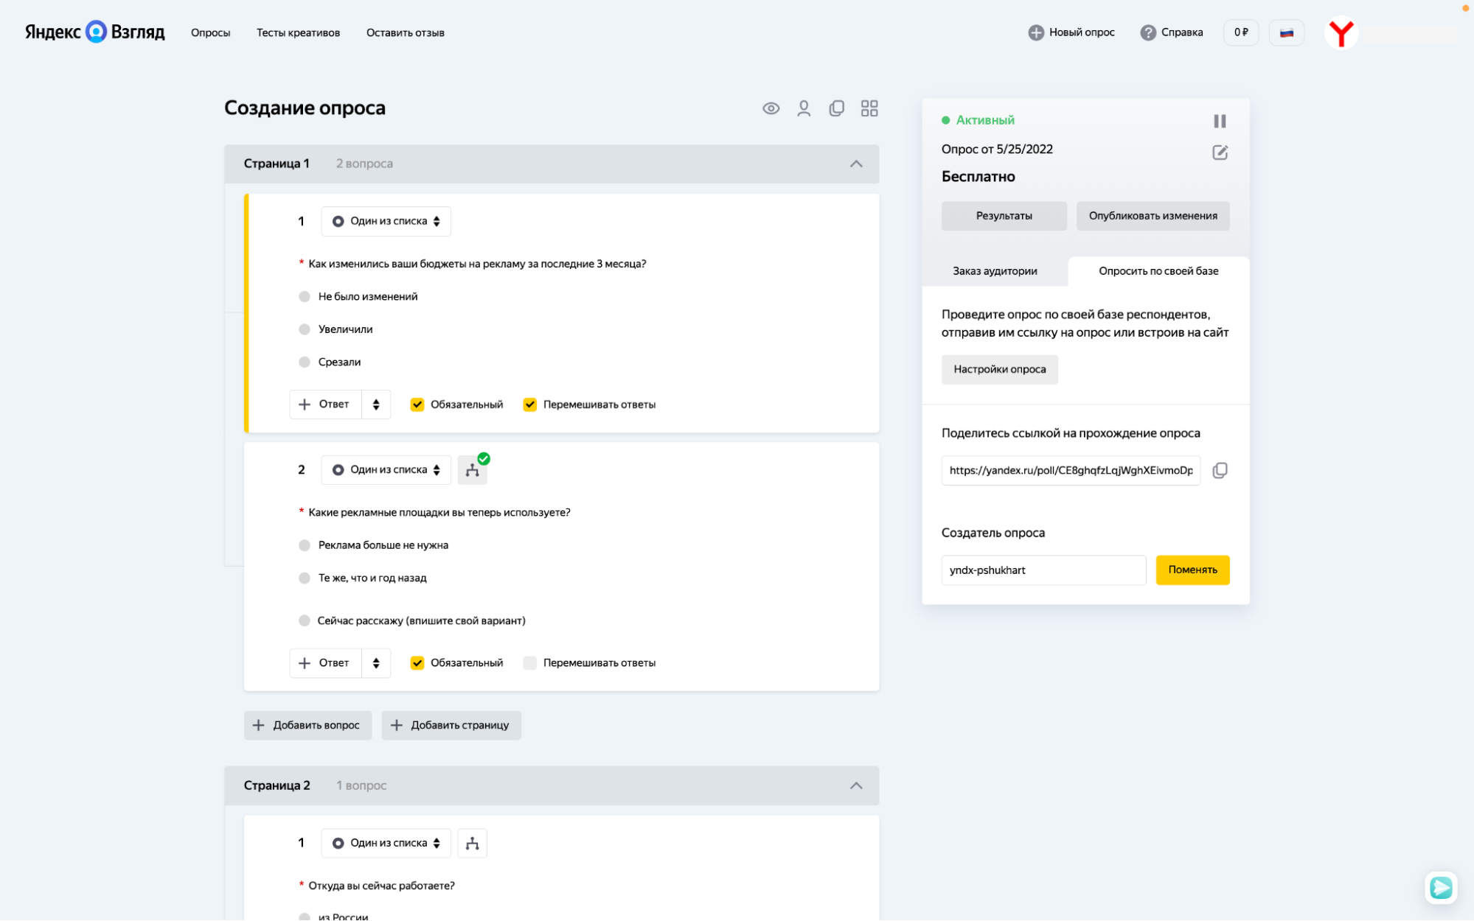Collapse the Страница 2 section

856,785
